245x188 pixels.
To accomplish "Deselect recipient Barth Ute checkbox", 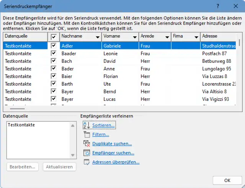I will click(x=54, y=84).
